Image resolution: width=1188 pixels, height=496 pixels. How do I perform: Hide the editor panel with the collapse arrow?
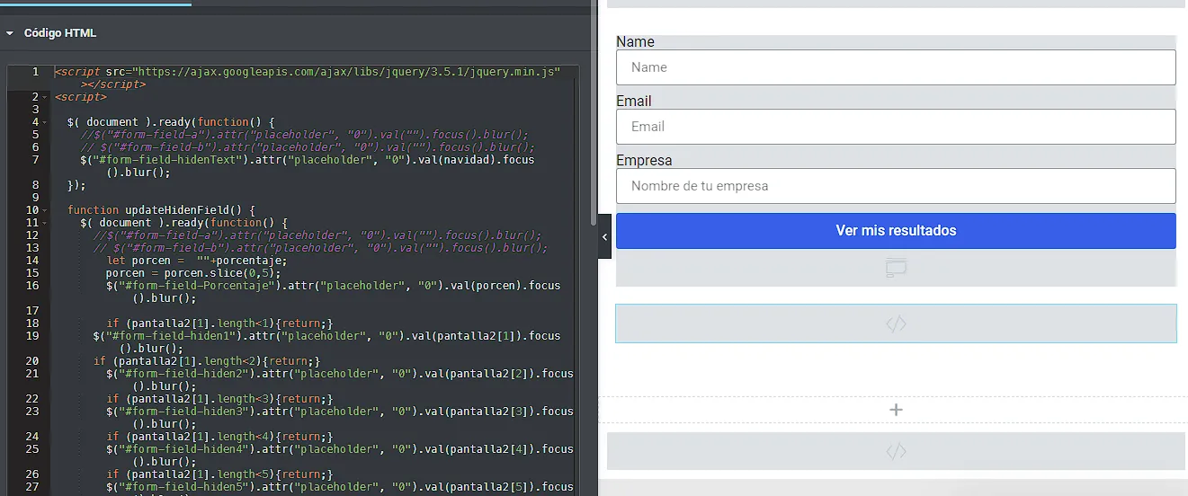click(x=604, y=237)
